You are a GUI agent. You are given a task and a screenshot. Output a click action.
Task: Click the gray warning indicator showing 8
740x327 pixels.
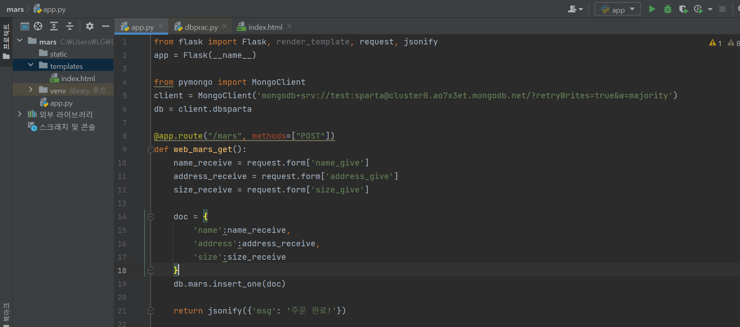pos(734,43)
